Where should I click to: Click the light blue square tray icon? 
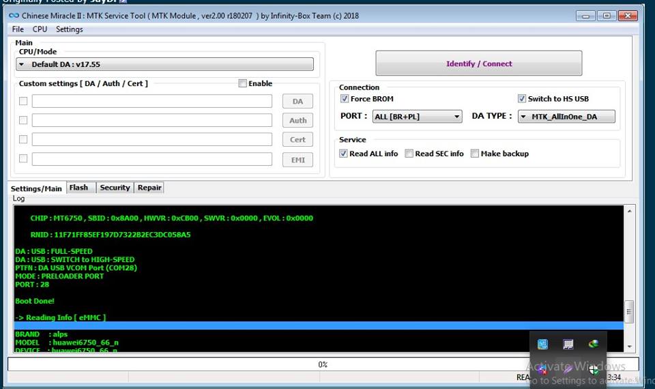tap(542, 344)
